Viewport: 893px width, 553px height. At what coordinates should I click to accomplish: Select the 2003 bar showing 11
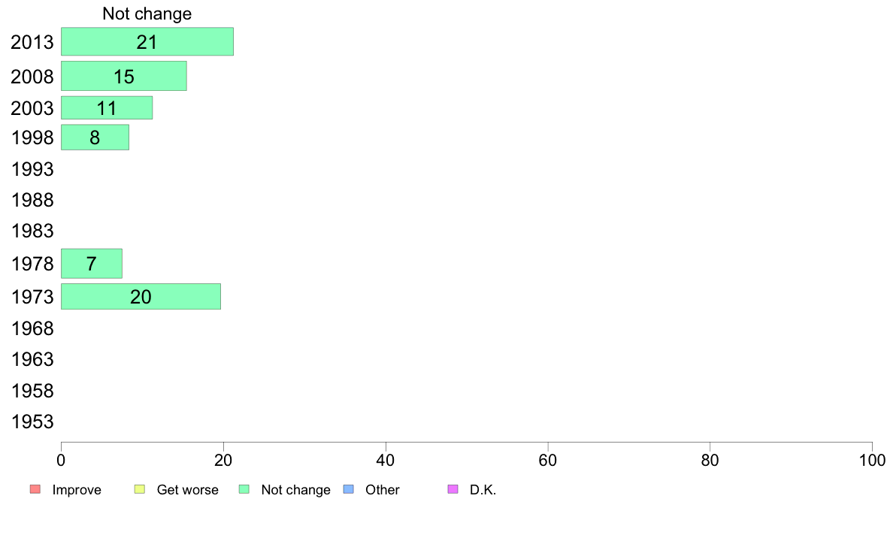point(107,107)
